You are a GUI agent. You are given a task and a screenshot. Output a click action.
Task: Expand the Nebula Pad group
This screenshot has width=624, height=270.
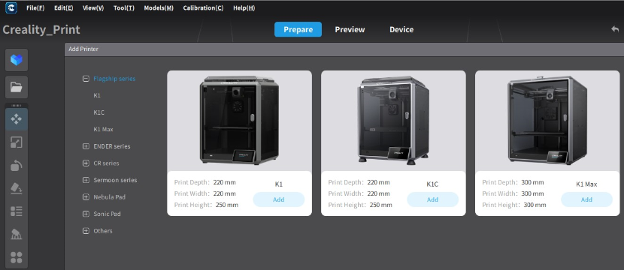point(86,197)
